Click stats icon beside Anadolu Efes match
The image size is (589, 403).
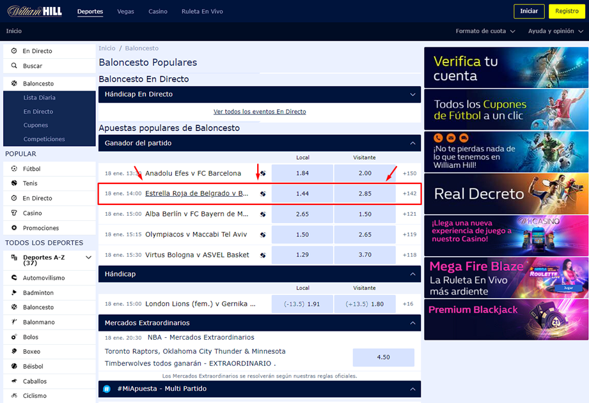click(x=262, y=173)
